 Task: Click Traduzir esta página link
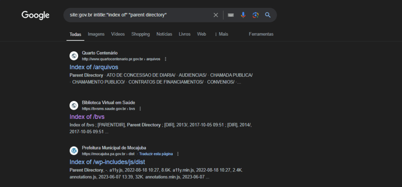156,154
